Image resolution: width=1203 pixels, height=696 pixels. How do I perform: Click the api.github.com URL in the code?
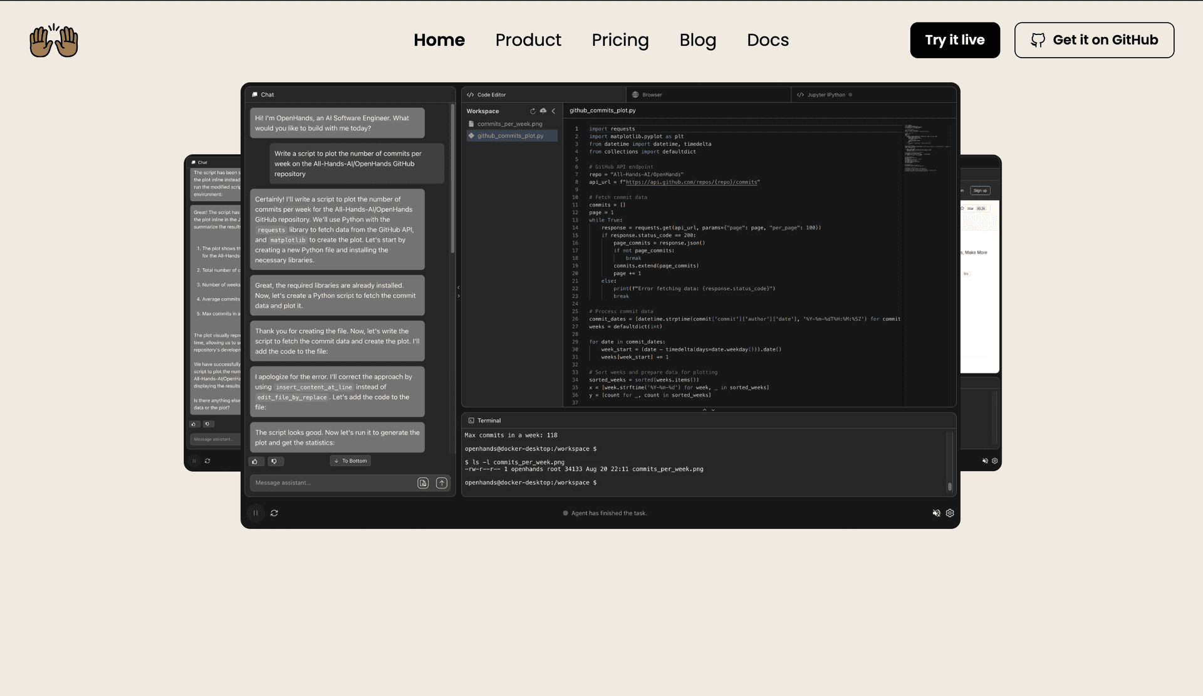click(691, 182)
